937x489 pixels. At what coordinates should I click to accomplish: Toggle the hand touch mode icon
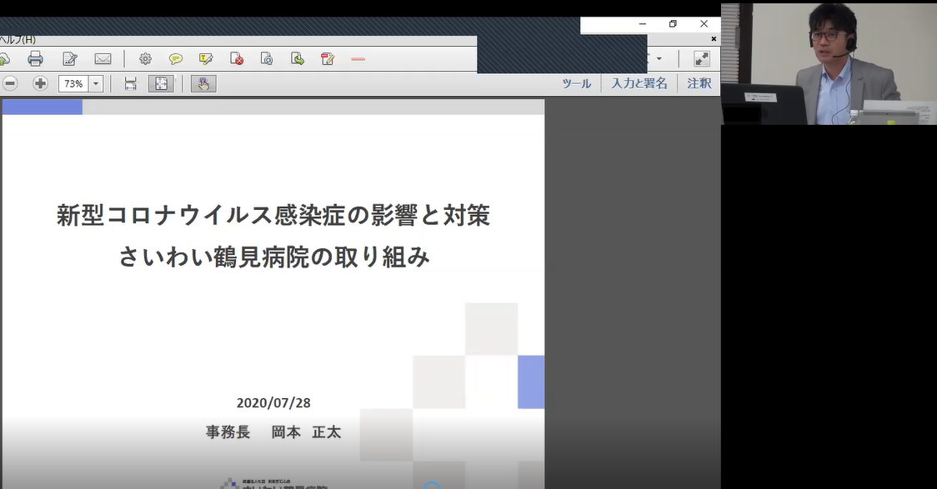(203, 83)
